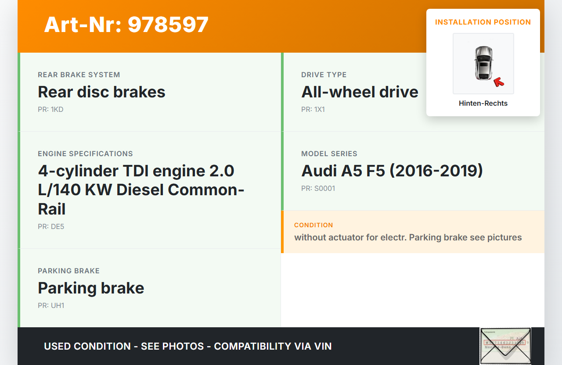Click the PR: DE5 code
This screenshot has height=365, width=562.
tap(51, 227)
